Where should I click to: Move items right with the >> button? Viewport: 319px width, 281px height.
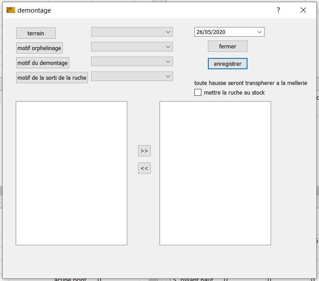144,151
